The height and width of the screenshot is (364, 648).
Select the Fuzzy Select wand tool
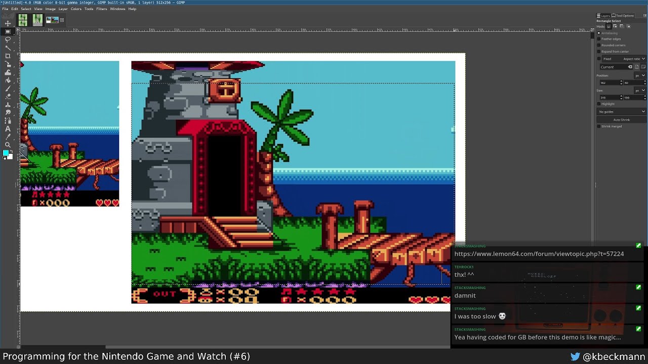coord(8,48)
